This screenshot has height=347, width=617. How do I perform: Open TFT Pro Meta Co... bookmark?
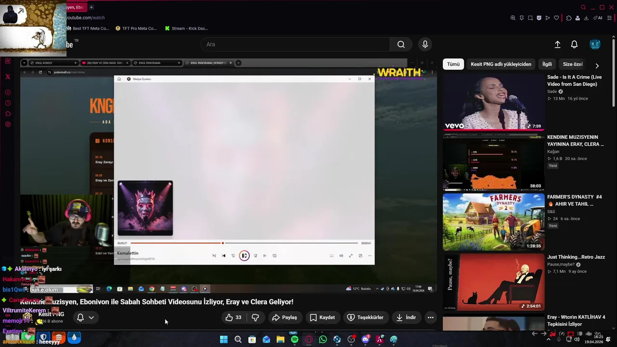(x=136, y=28)
